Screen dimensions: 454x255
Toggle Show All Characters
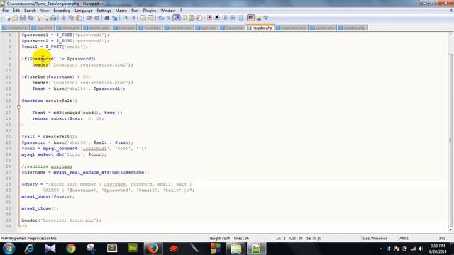pos(169,18)
